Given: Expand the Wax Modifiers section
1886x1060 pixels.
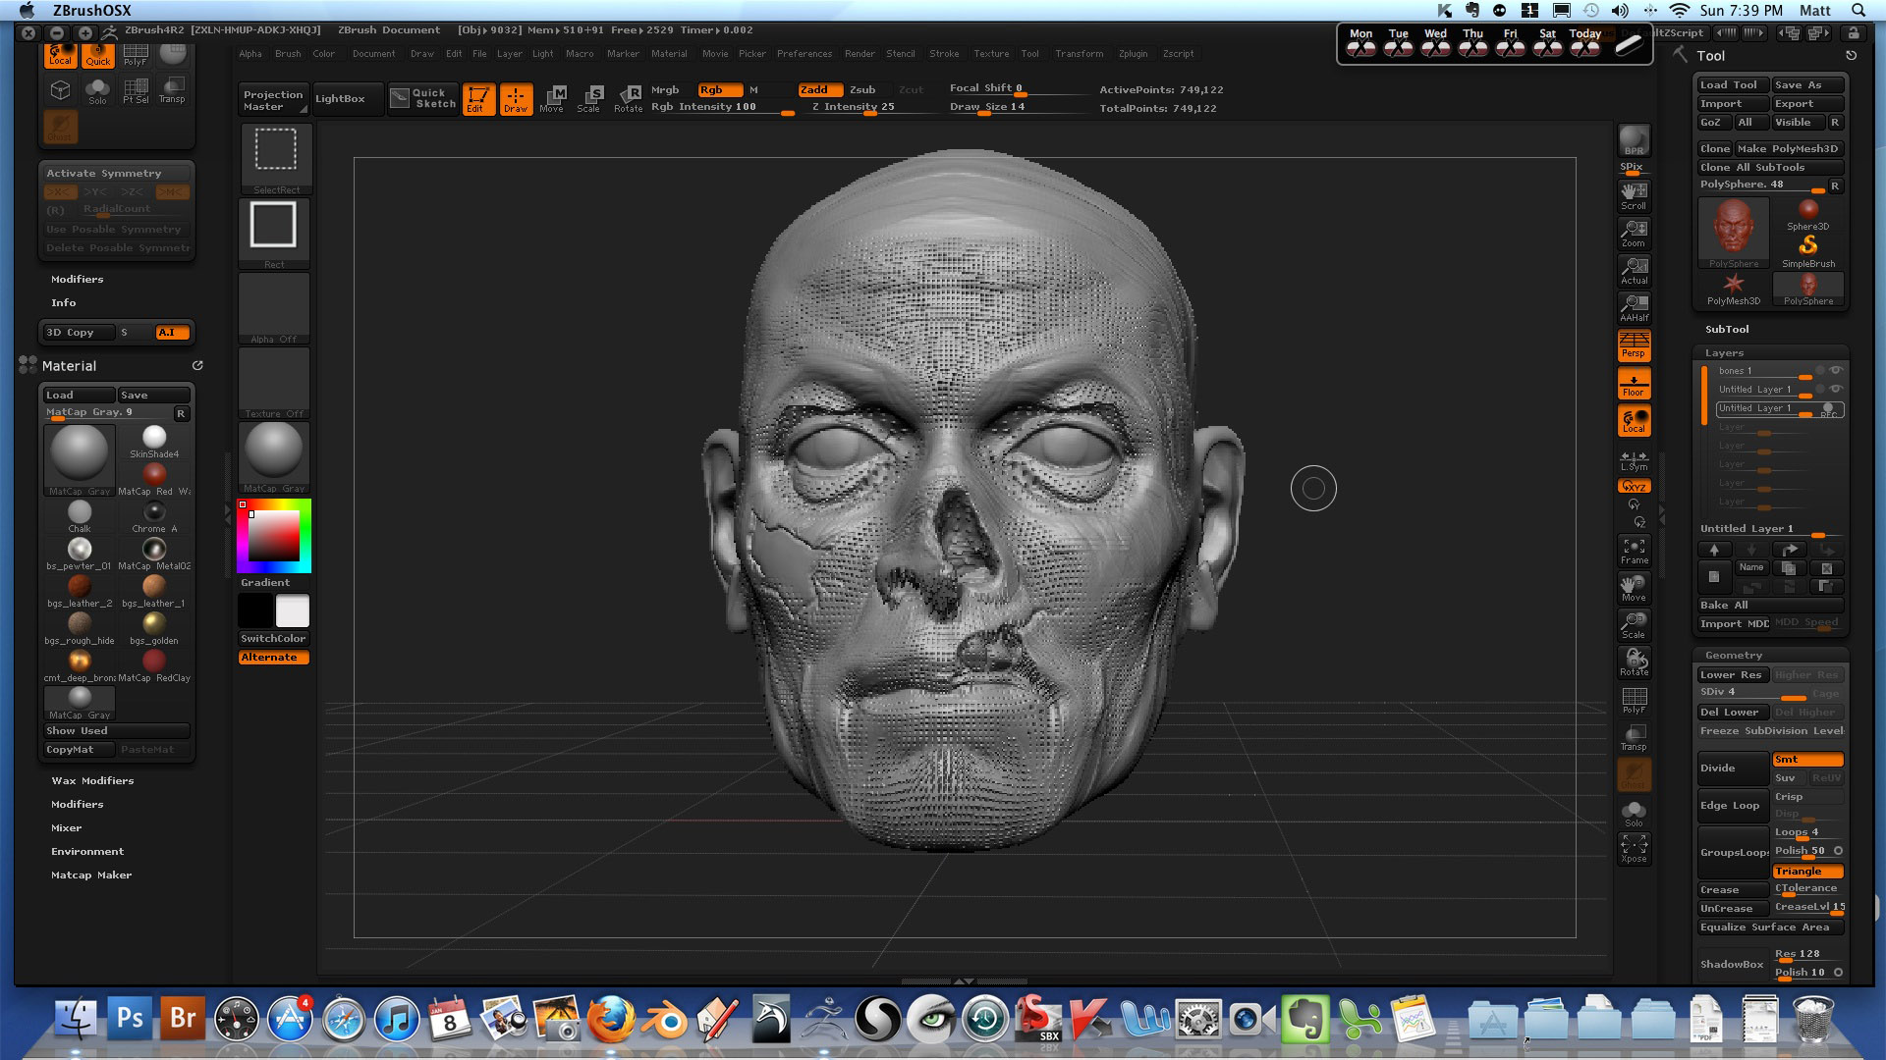Looking at the screenshot, I should 92,781.
